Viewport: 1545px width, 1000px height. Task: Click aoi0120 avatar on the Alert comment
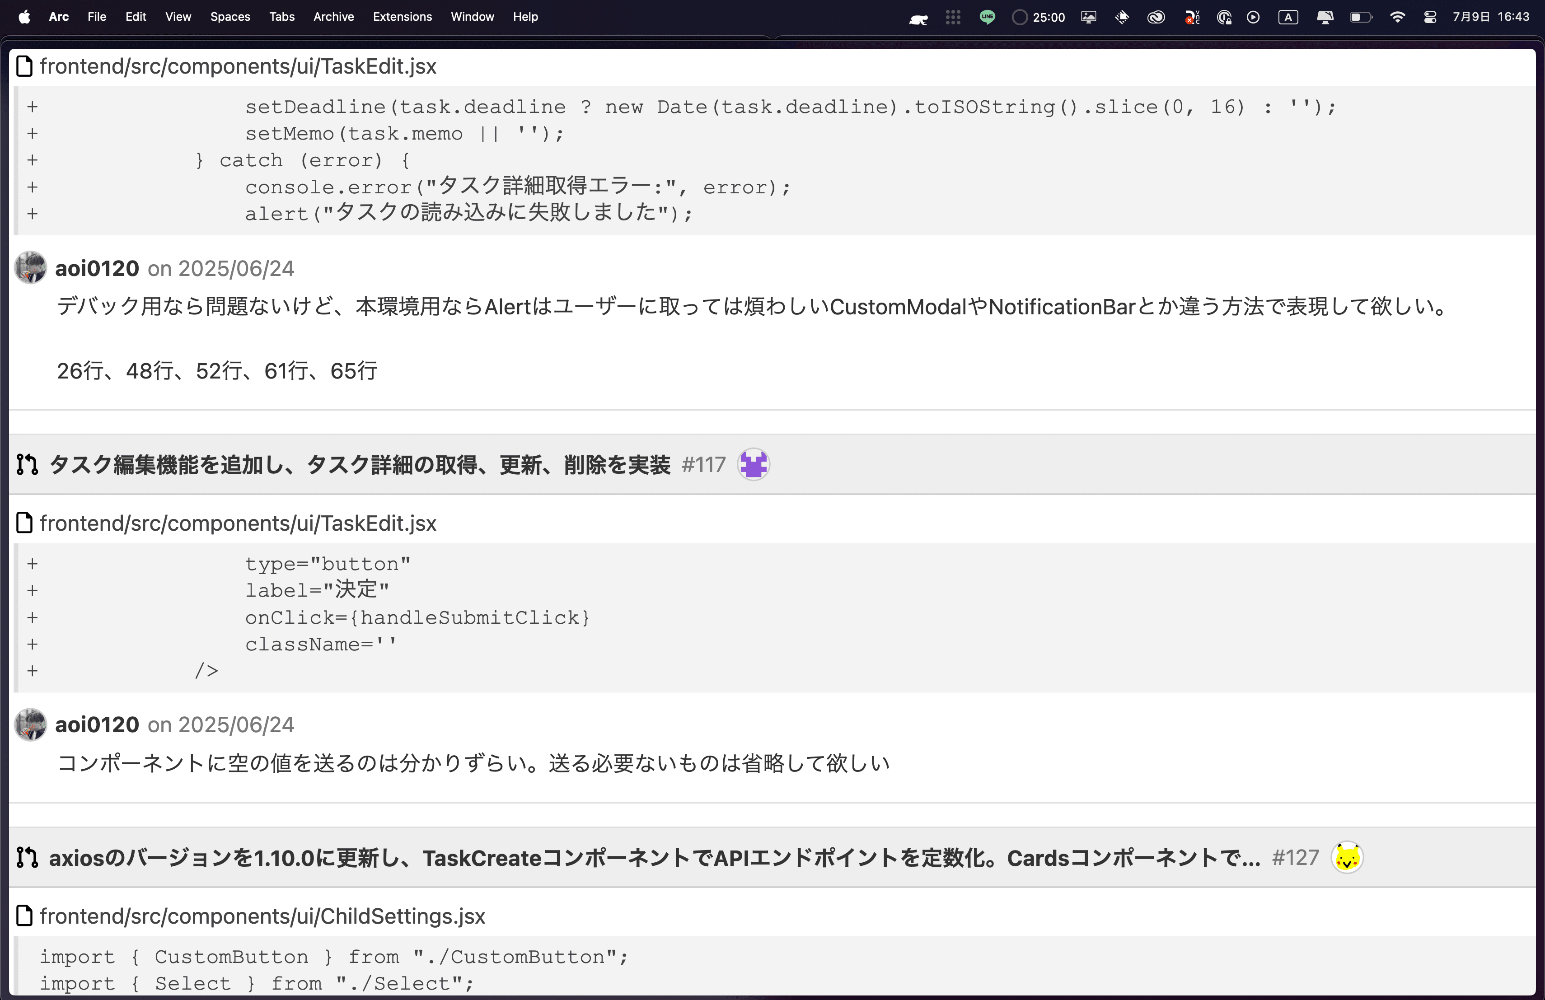pyautogui.click(x=31, y=267)
